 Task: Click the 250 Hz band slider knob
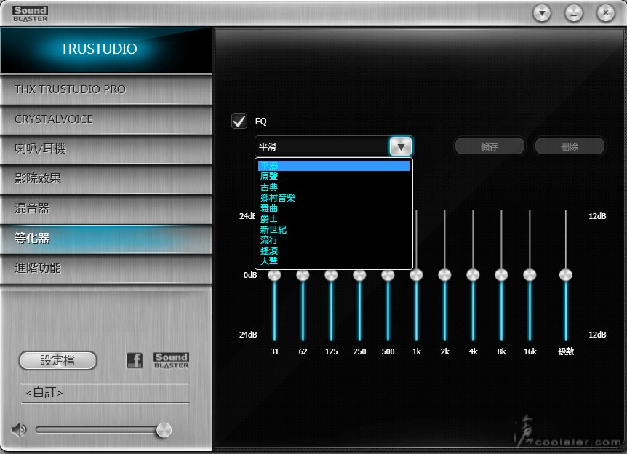pos(359,275)
